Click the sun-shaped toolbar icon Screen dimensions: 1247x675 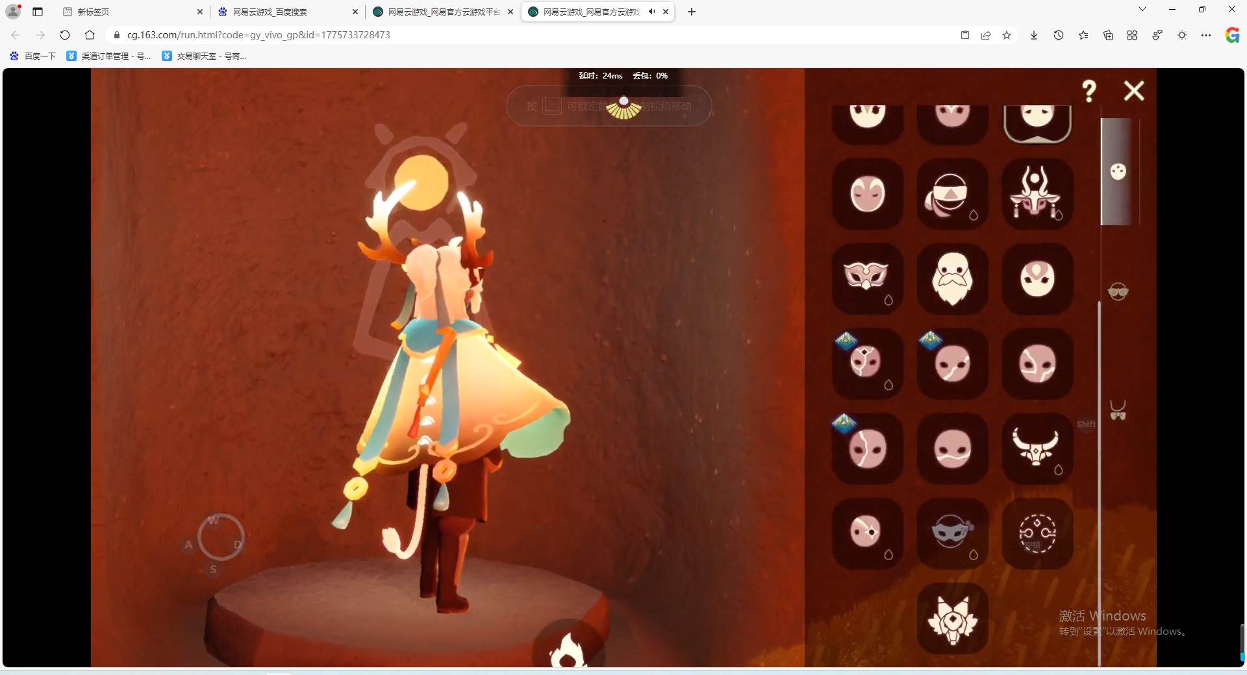click(1182, 35)
